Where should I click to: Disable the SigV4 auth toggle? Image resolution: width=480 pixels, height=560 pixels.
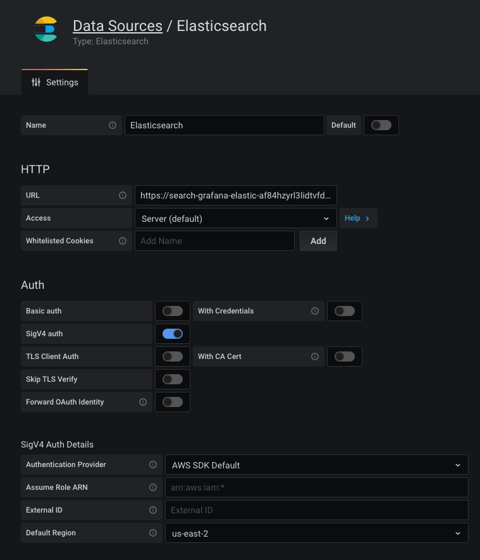[172, 333]
